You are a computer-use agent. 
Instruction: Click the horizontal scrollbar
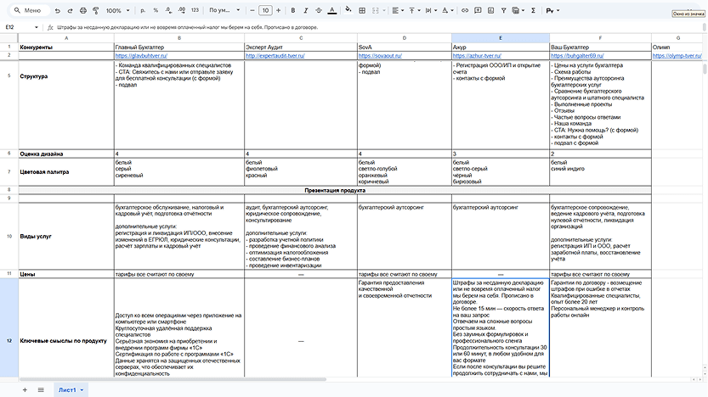173,379
